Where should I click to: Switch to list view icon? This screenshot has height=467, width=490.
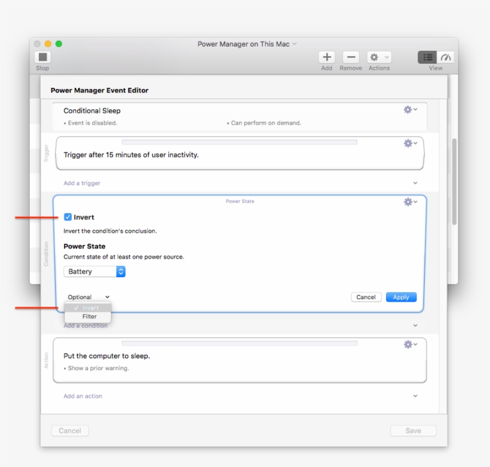pyautogui.click(x=427, y=57)
